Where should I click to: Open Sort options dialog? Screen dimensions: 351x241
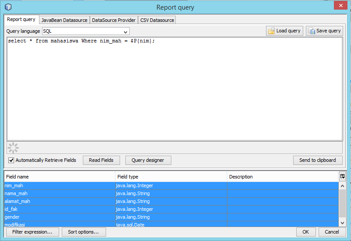84,232
